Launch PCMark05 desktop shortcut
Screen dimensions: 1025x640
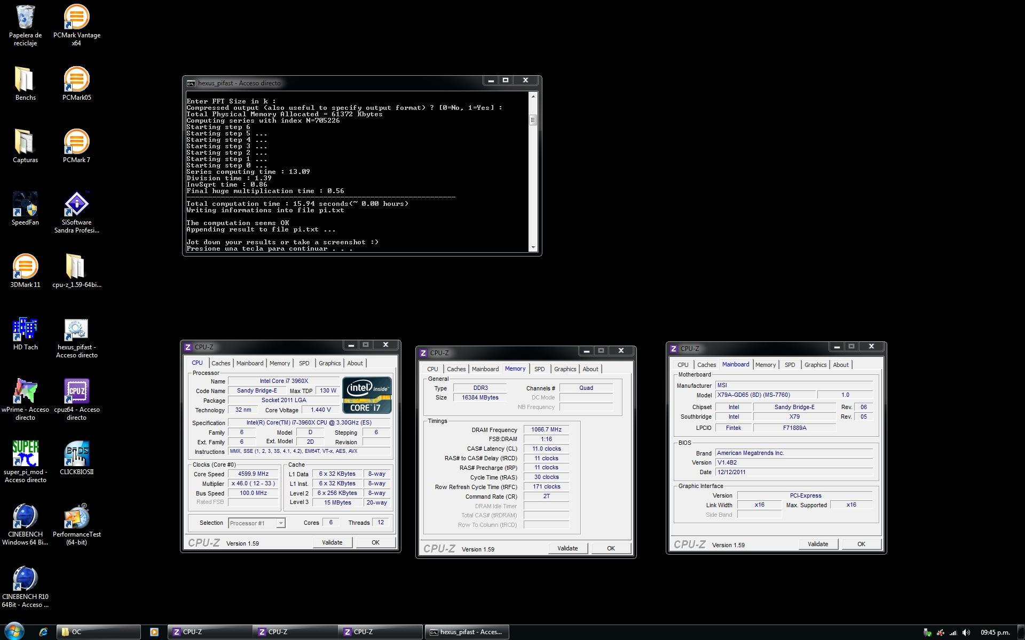(76, 84)
